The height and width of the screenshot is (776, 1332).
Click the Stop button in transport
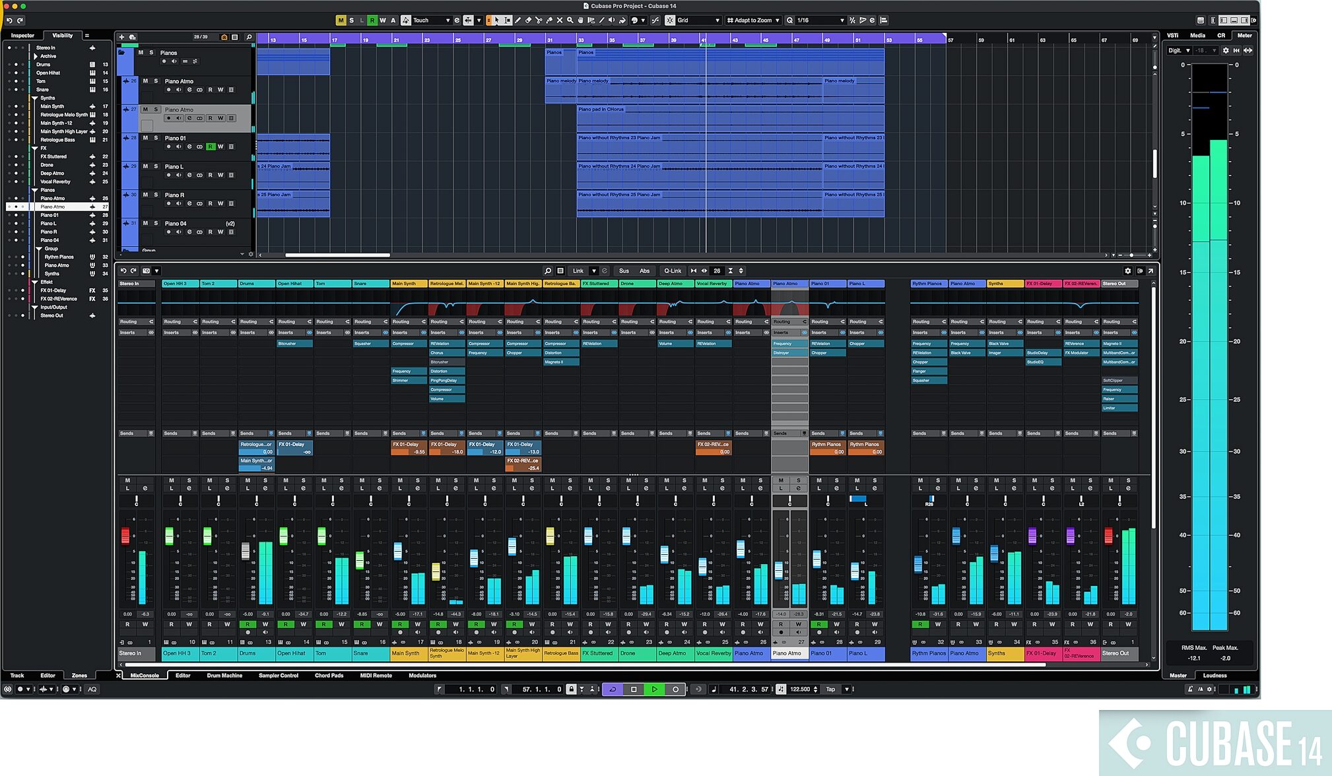tap(634, 689)
